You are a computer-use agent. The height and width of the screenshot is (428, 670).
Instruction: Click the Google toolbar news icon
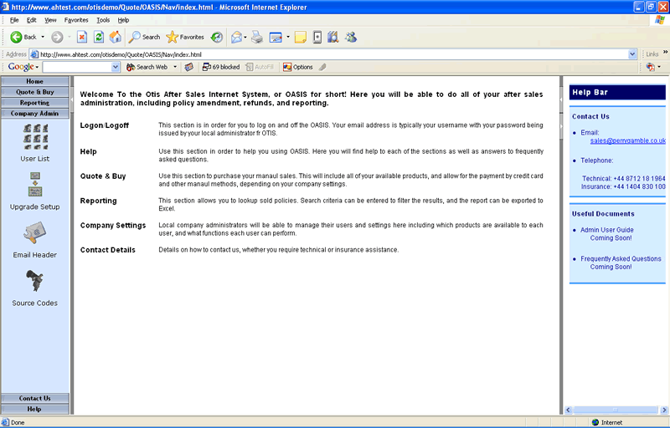click(189, 67)
